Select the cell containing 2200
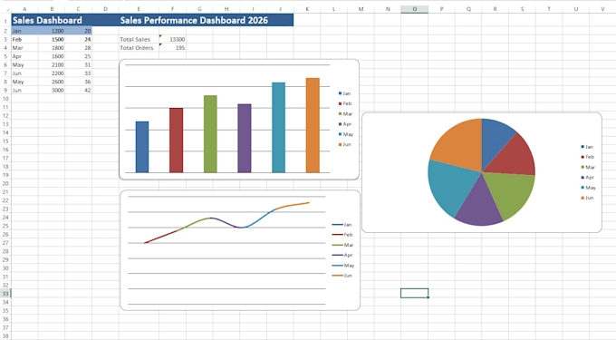616x340 pixels. point(52,73)
